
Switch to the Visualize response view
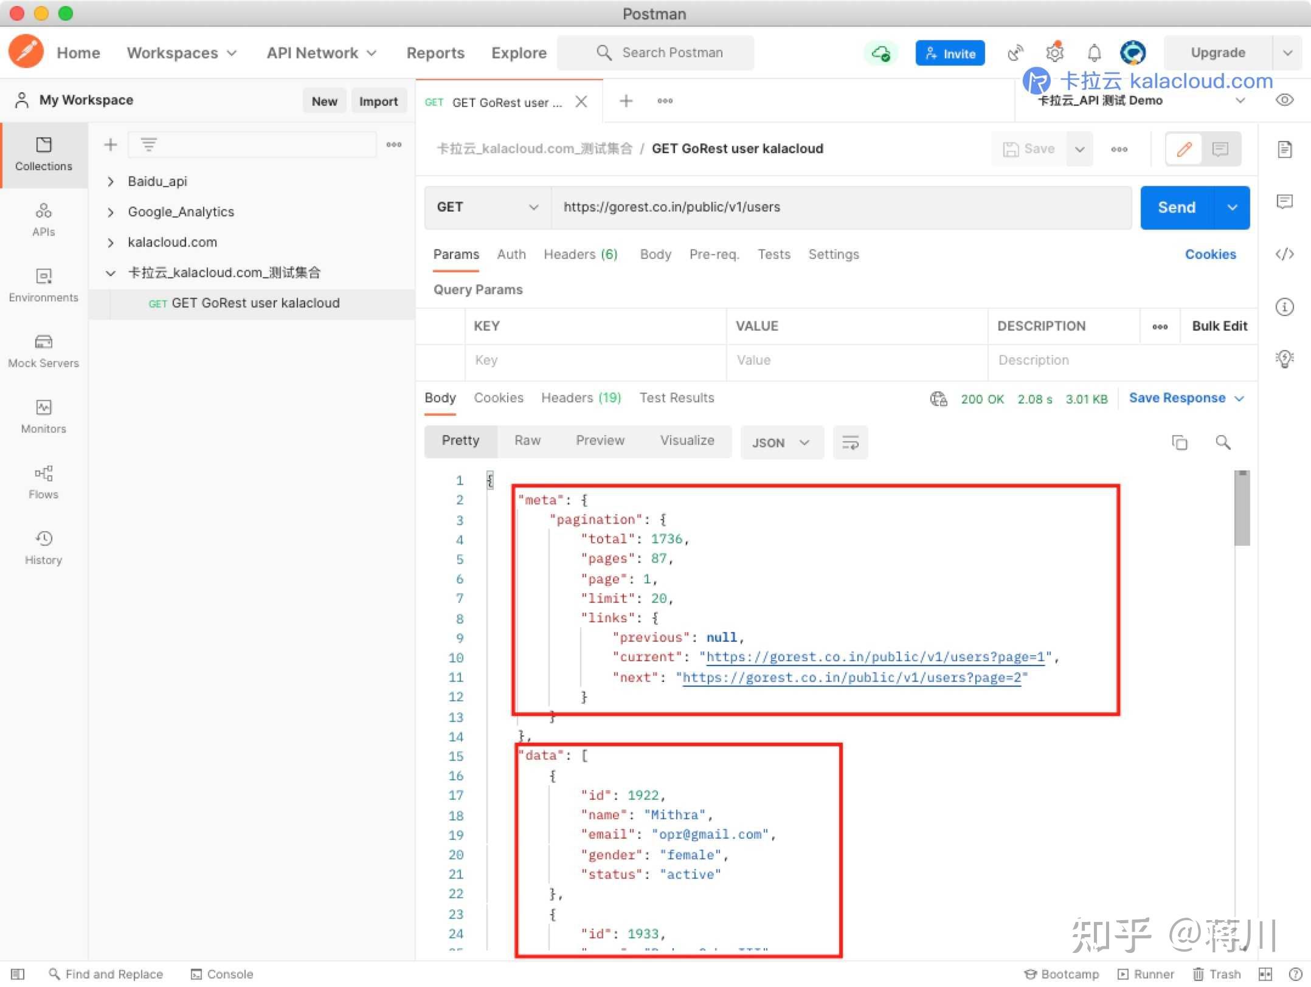(x=687, y=441)
